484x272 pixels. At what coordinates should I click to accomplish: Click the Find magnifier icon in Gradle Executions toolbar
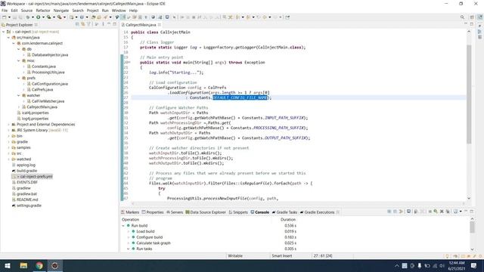436,212
